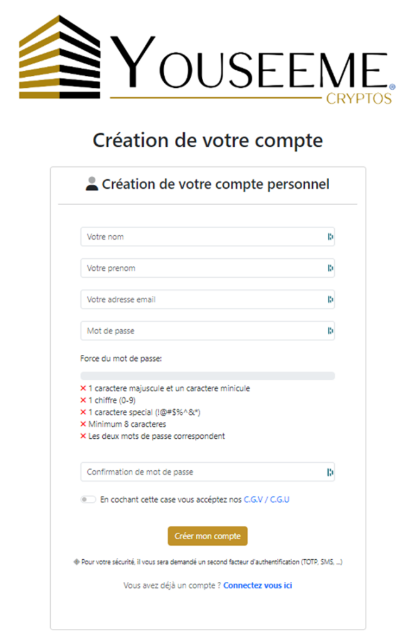Focus the "Mot de passe" field

point(201,331)
